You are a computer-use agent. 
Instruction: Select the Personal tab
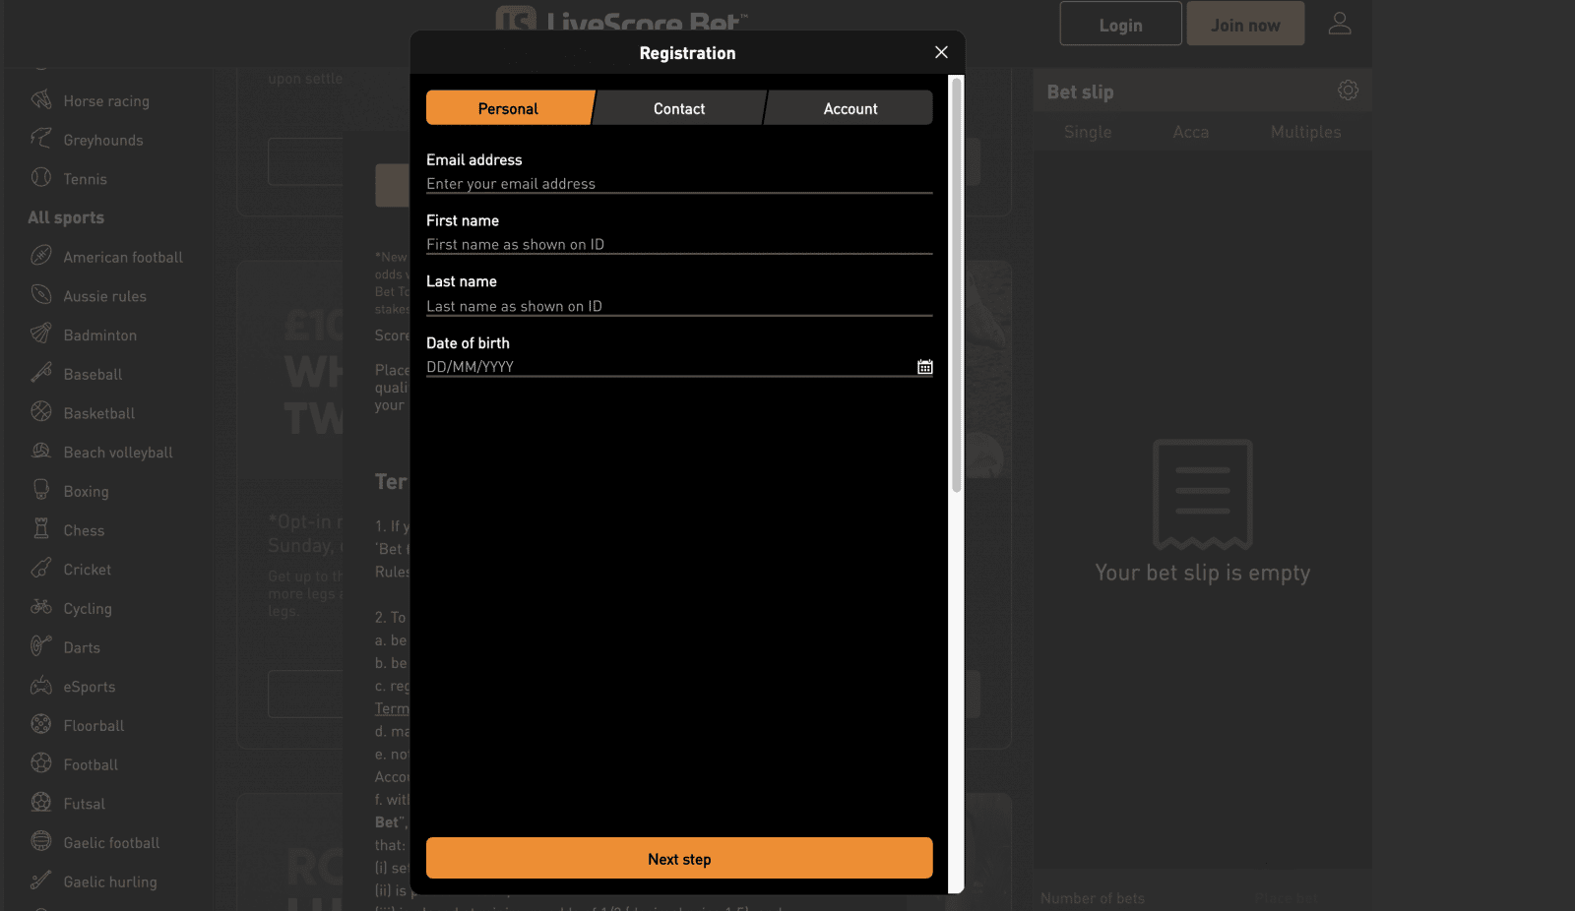(509, 108)
